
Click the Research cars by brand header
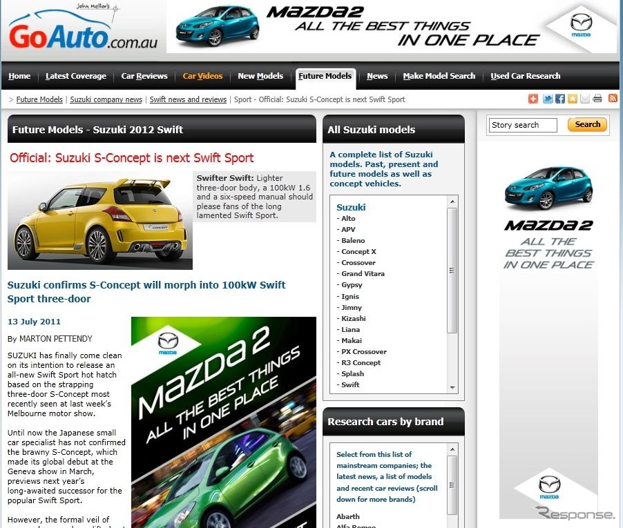[394, 422]
